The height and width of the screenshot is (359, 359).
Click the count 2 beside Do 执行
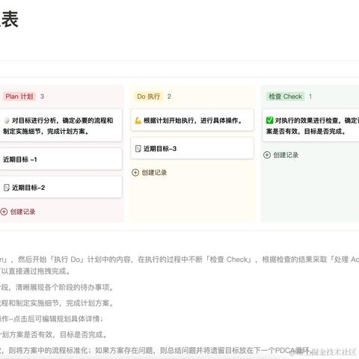(x=169, y=96)
